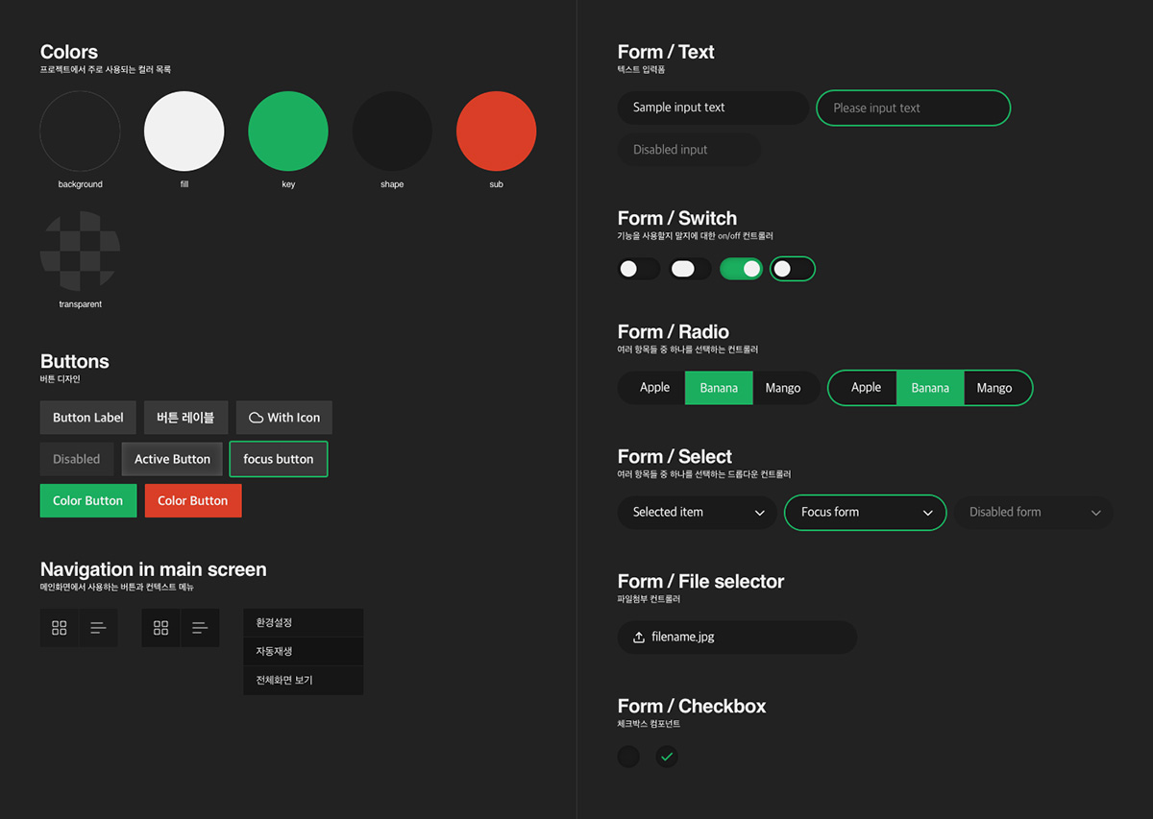Screen dimensions: 1153x819
Task: Focus the Please input text field
Action: pyautogui.click(x=913, y=108)
